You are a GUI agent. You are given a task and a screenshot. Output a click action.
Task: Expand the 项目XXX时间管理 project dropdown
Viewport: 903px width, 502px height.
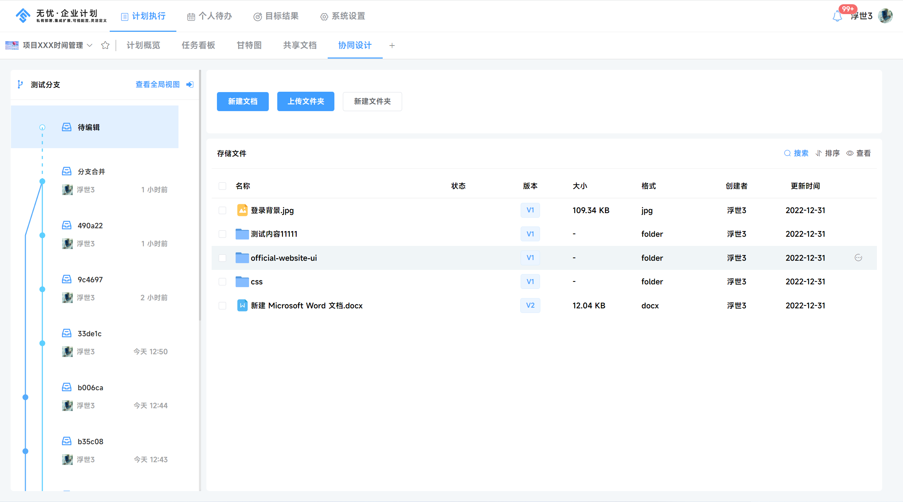(x=90, y=45)
